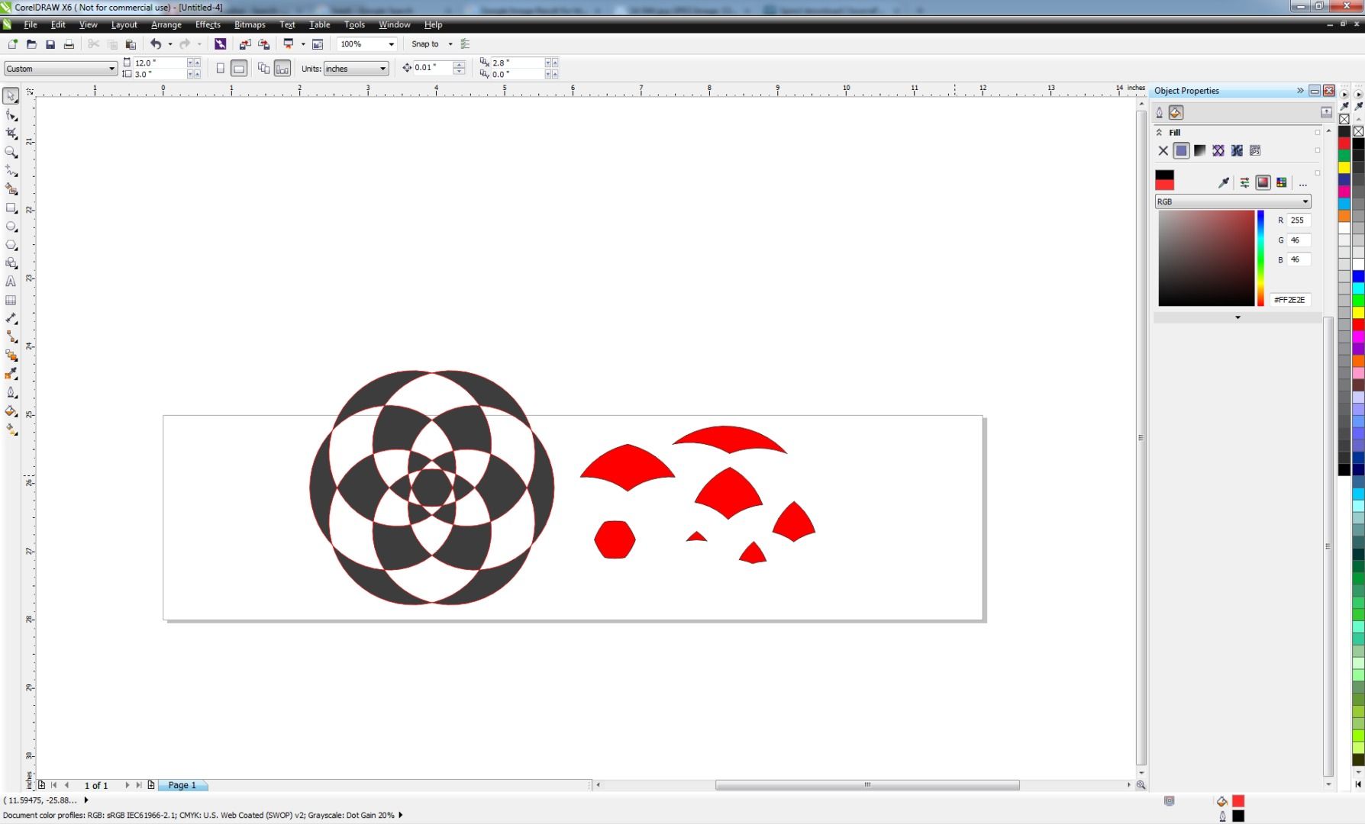Toggle portrait page orientation
Screen dimensions: 1365x824
(221, 69)
